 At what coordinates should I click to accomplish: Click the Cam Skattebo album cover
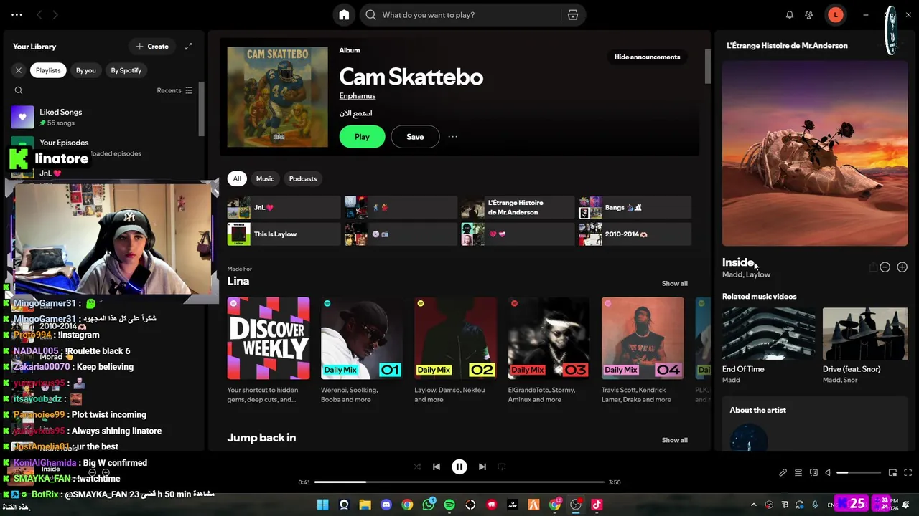pos(278,97)
